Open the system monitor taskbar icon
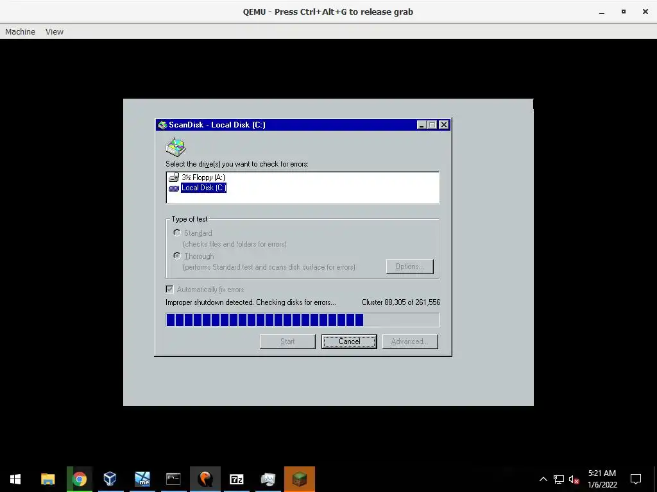This screenshot has width=657, height=492. coord(268,479)
